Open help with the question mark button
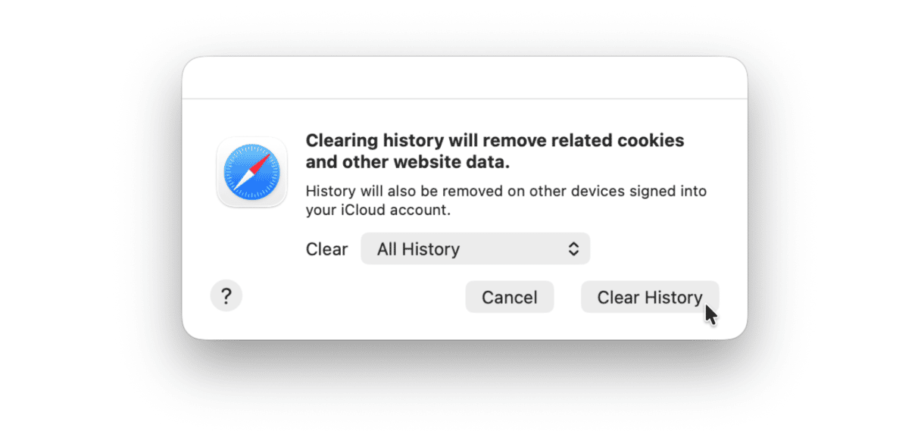921x431 pixels. point(226,296)
